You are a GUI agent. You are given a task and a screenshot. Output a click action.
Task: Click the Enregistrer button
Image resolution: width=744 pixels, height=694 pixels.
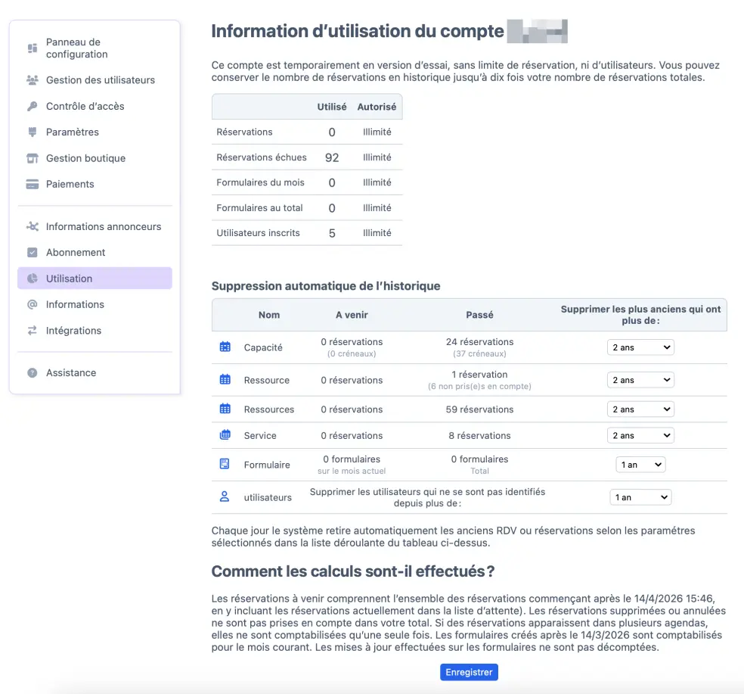click(469, 672)
